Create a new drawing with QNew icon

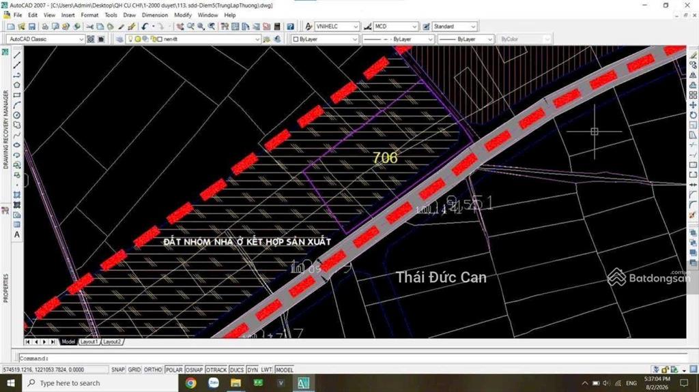[x=11, y=27]
